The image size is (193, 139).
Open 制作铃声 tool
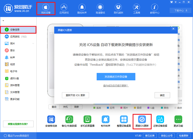[x=106, y=121]
